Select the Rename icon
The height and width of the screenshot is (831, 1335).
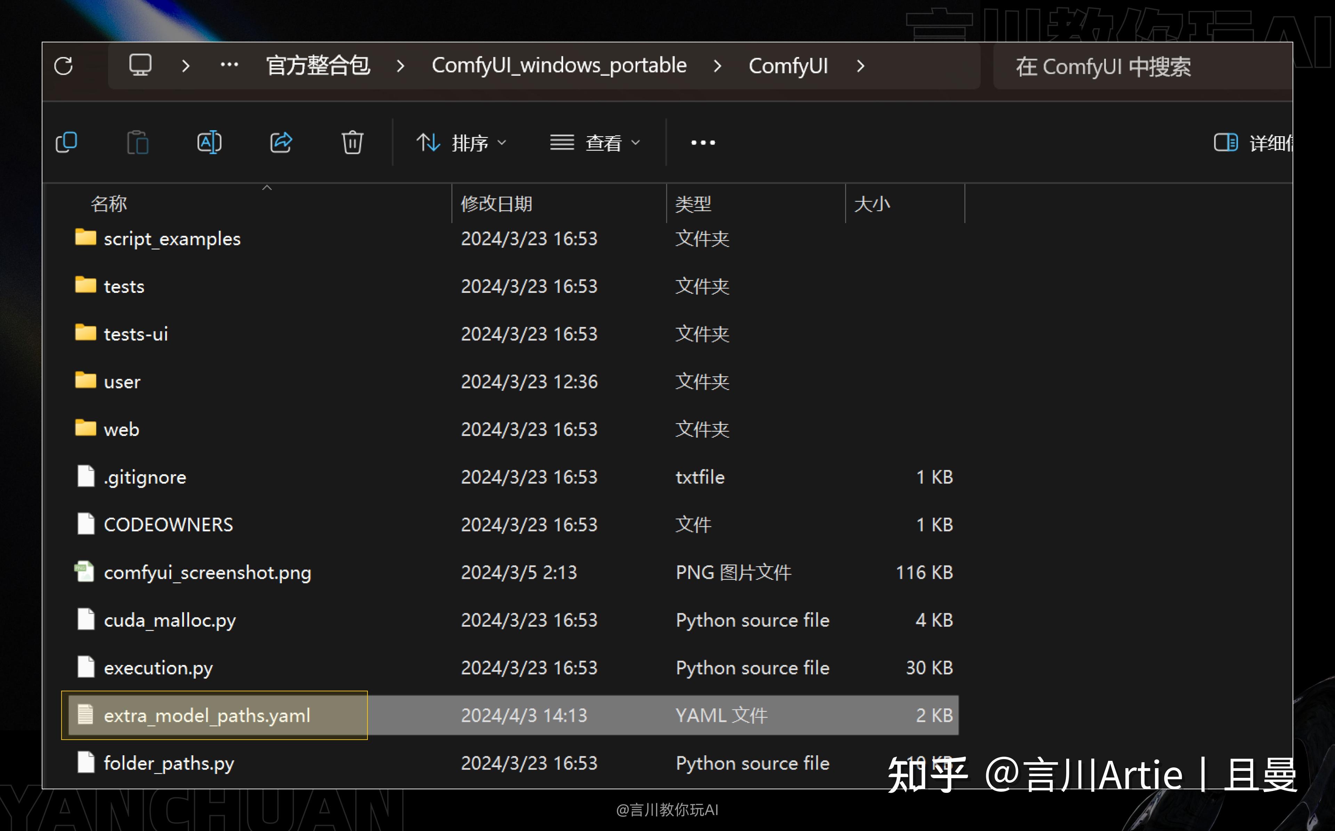coord(209,142)
